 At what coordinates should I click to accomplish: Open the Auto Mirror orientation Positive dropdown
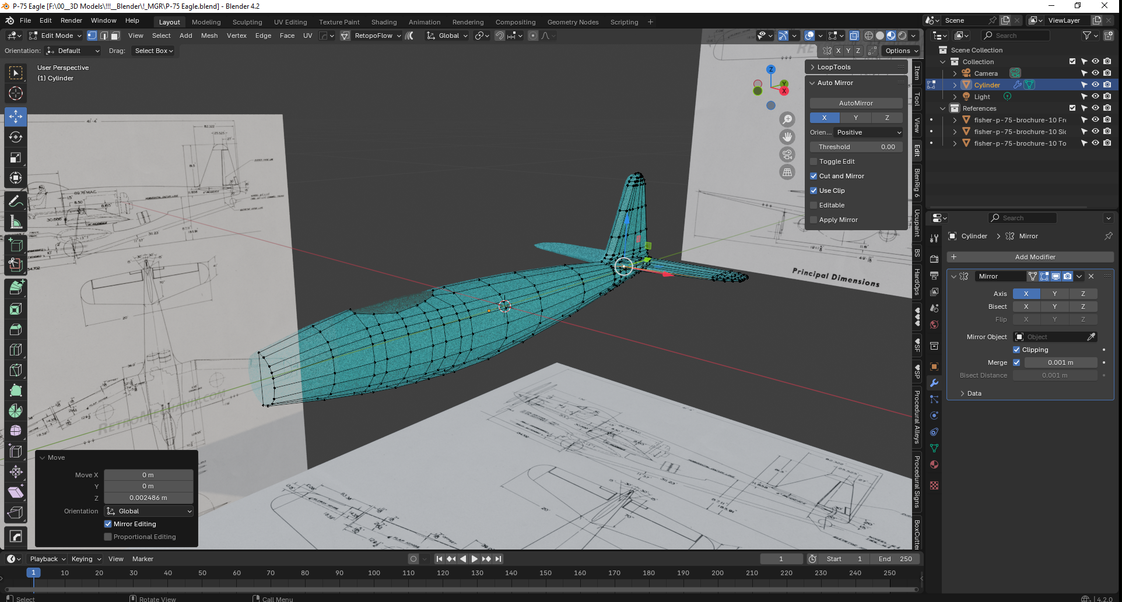869,132
